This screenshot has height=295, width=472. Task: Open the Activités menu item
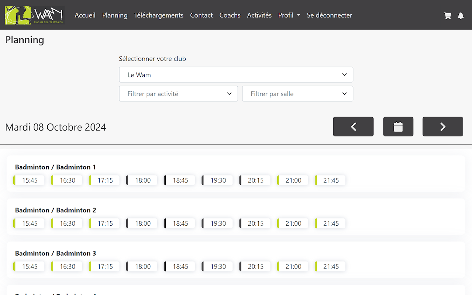tap(259, 15)
